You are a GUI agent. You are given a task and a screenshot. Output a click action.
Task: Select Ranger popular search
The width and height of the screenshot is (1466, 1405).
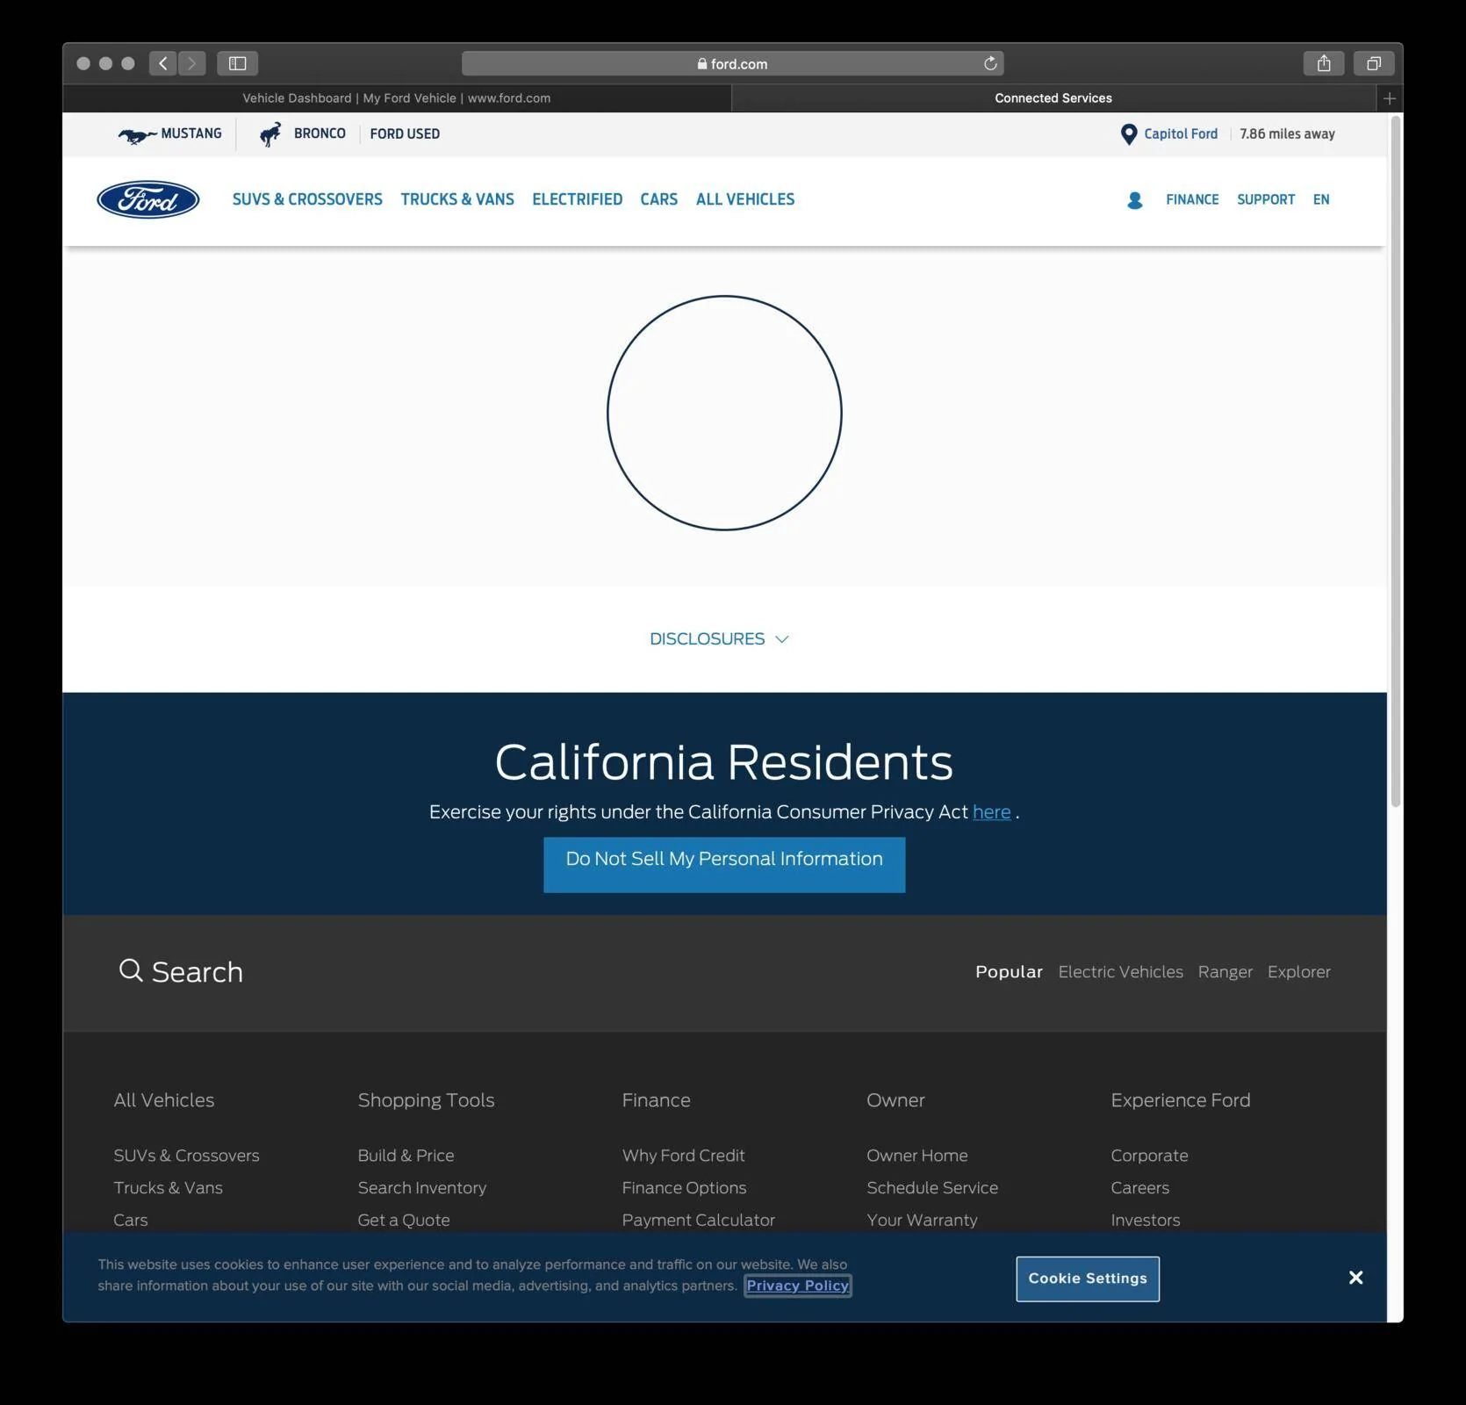[x=1225, y=972]
